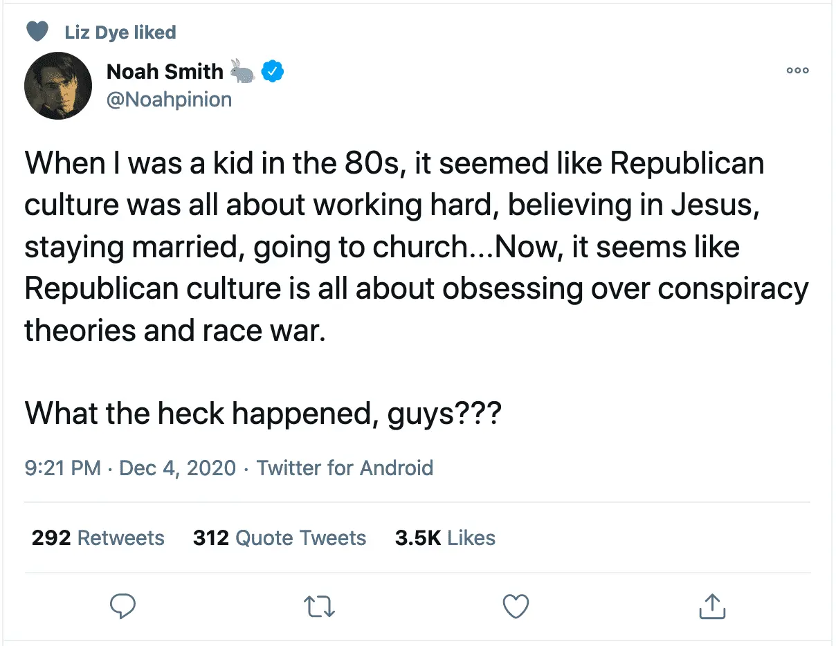Open the three-dot more options menu

click(x=798, y=71)
